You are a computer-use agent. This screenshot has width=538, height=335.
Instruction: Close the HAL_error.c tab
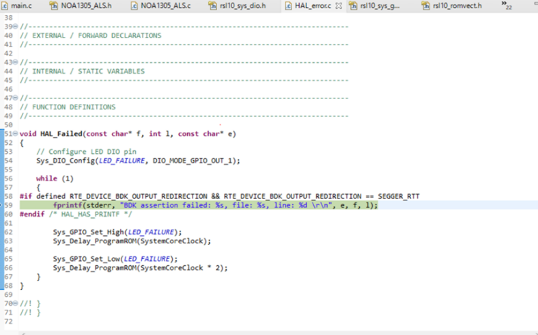(x=338, y=6)
